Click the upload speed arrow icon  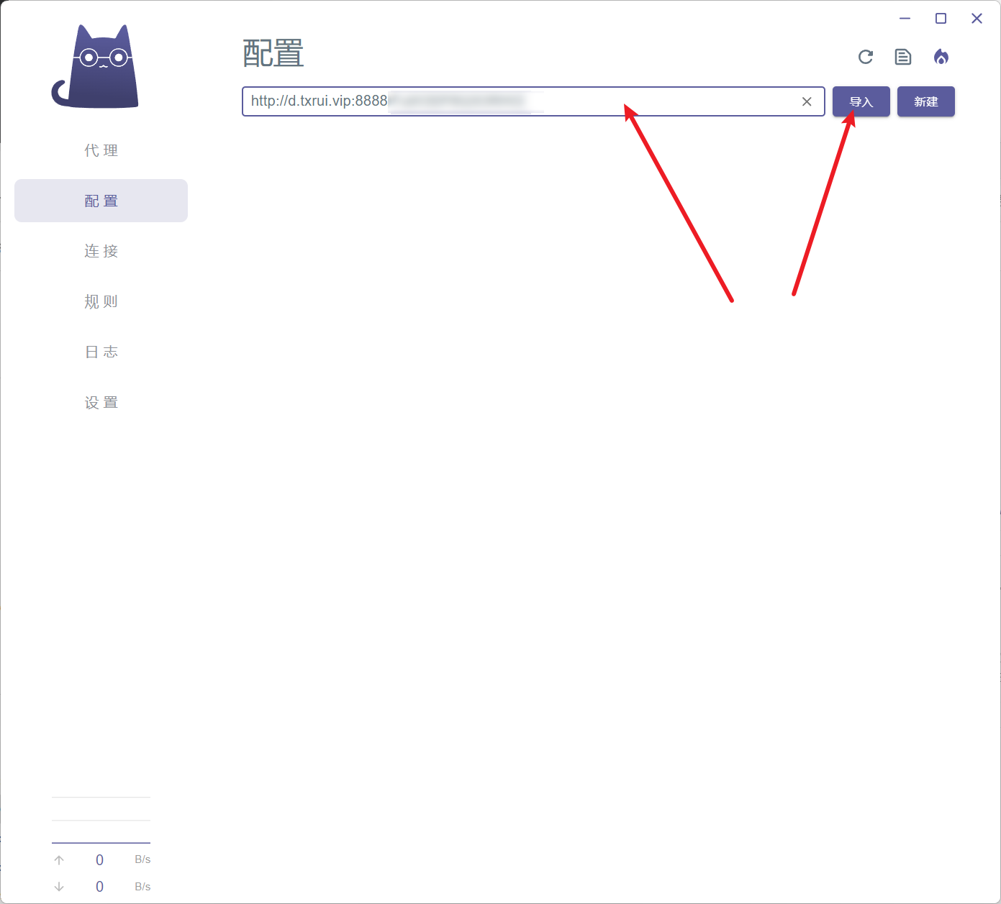point(59,860)
